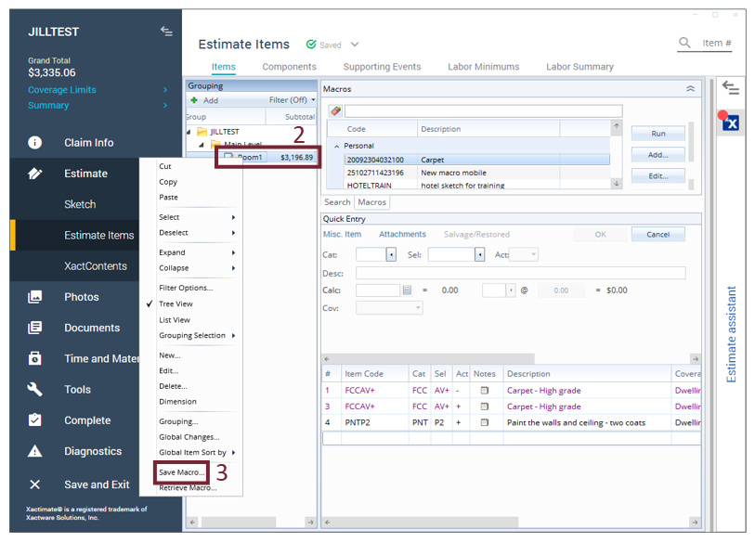Choose Save Macro... from context menu

click(181, 472)
